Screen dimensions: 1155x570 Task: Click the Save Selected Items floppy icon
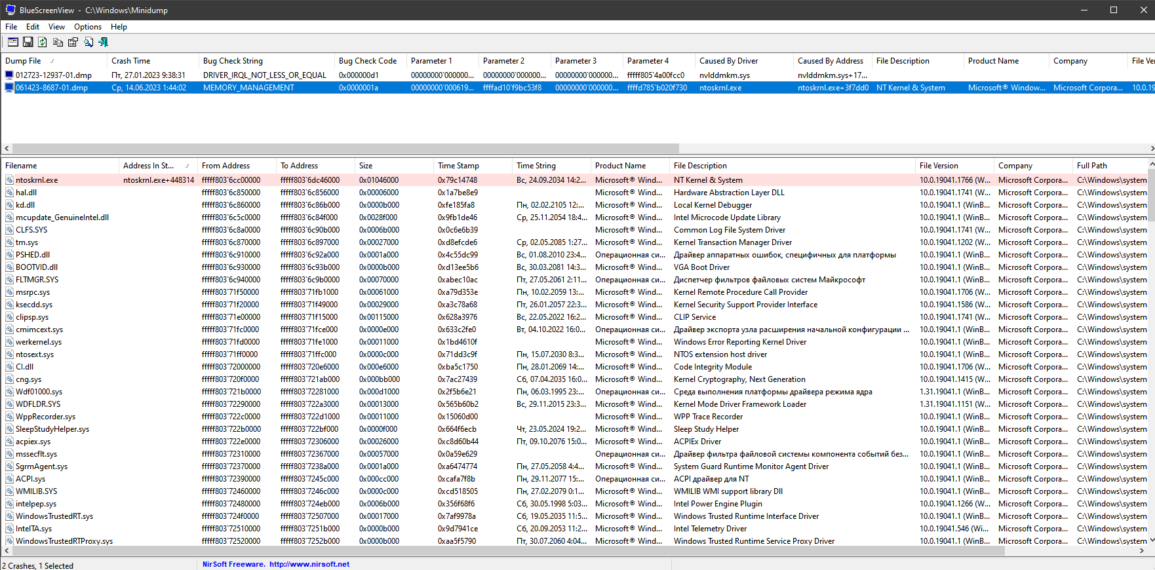click(x=28, y=42)
